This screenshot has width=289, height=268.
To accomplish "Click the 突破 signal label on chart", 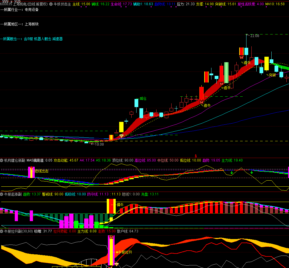I will click(272, 75).
